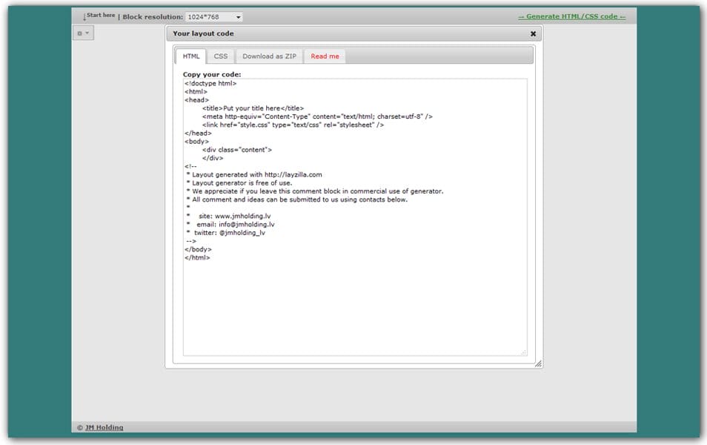Click the twitter @jmholding_lv line

pos(226,232)
